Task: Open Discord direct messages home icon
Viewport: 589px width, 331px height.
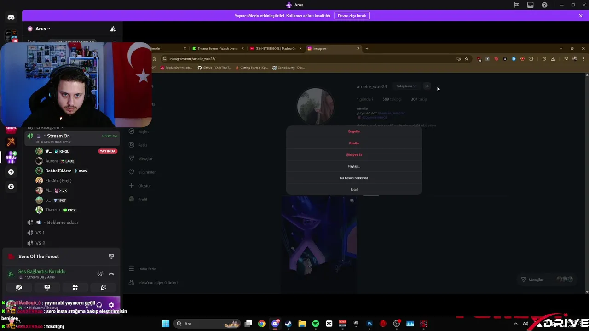Action: (x=11, y=17)
